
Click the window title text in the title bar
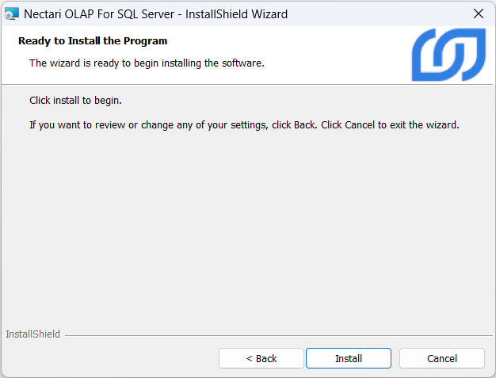click(x=155, y=13)
